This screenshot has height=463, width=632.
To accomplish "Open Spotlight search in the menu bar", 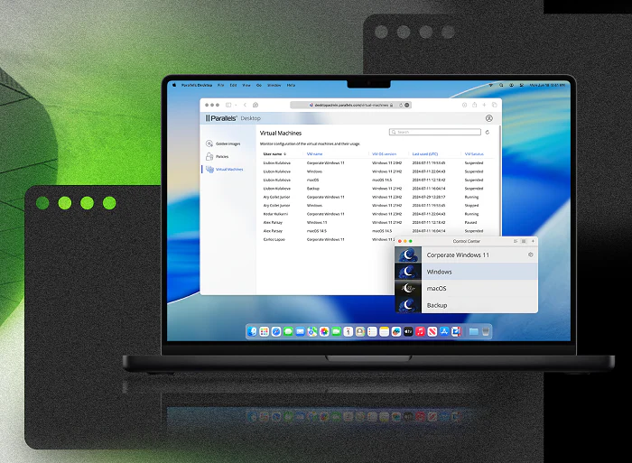I will [501, 85].
